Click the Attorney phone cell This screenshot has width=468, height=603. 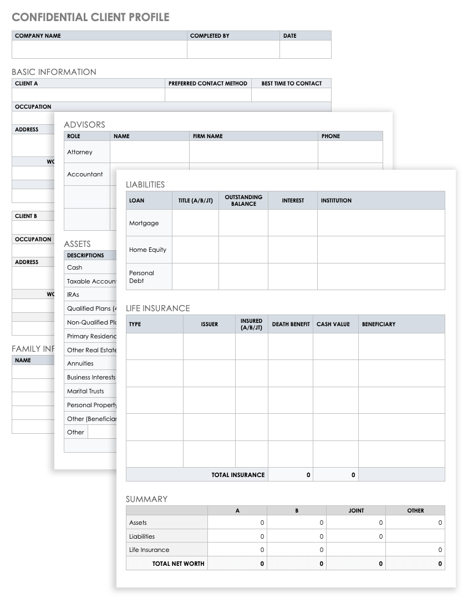[350, 152]
